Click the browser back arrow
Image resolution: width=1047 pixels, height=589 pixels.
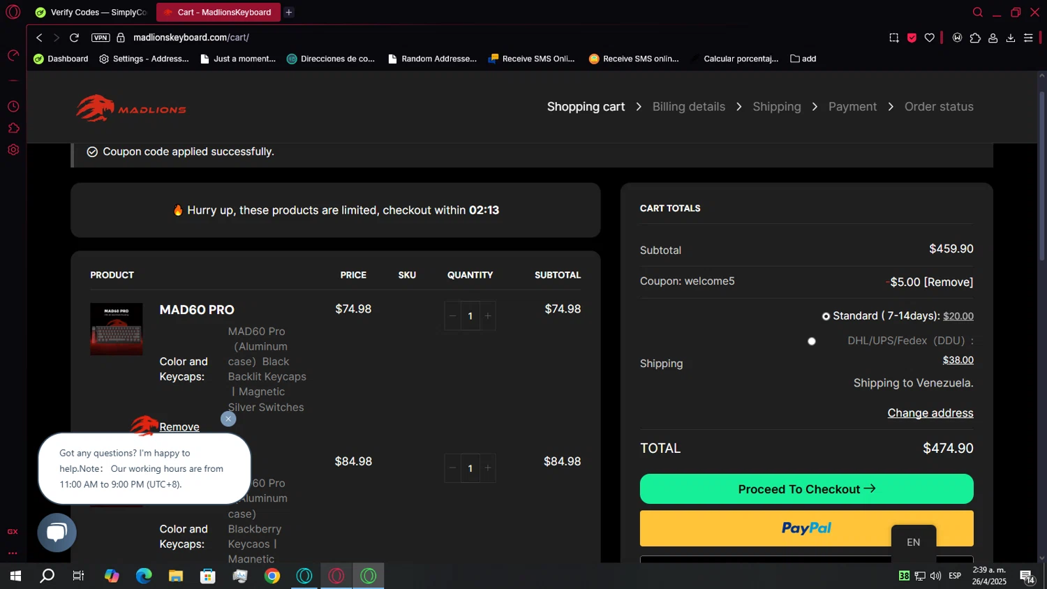pyautogui.click(x=40, y=38)
